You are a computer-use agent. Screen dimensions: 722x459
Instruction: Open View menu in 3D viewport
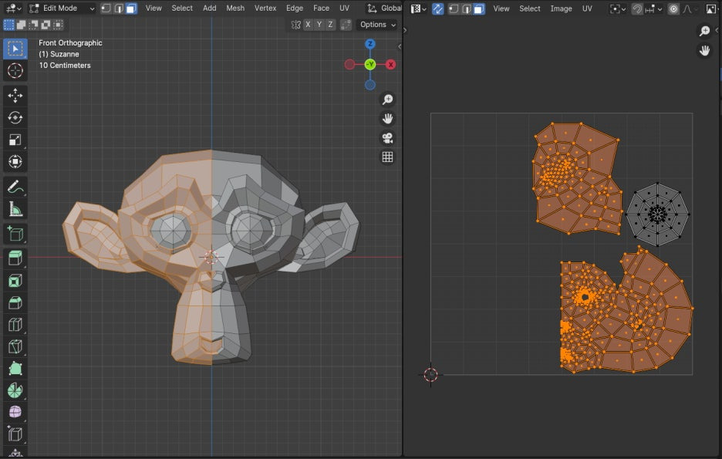coord(154,8)
